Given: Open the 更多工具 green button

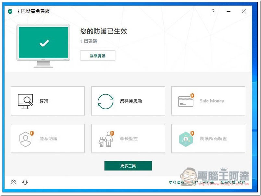Looking at the screenshot, I should pos(128,166).
